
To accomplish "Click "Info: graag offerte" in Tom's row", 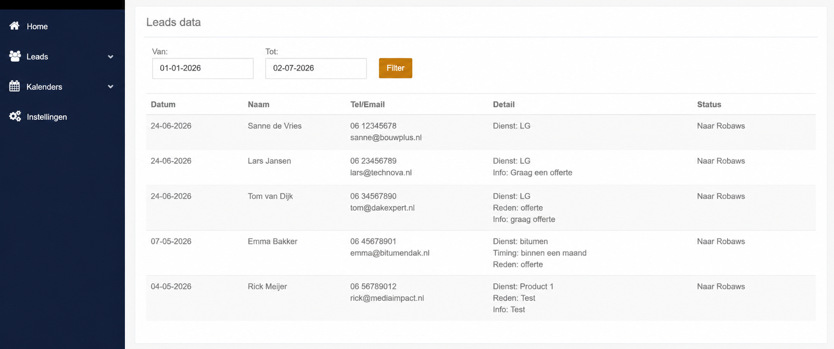I will pyautogui.click(x=524, y=219).
